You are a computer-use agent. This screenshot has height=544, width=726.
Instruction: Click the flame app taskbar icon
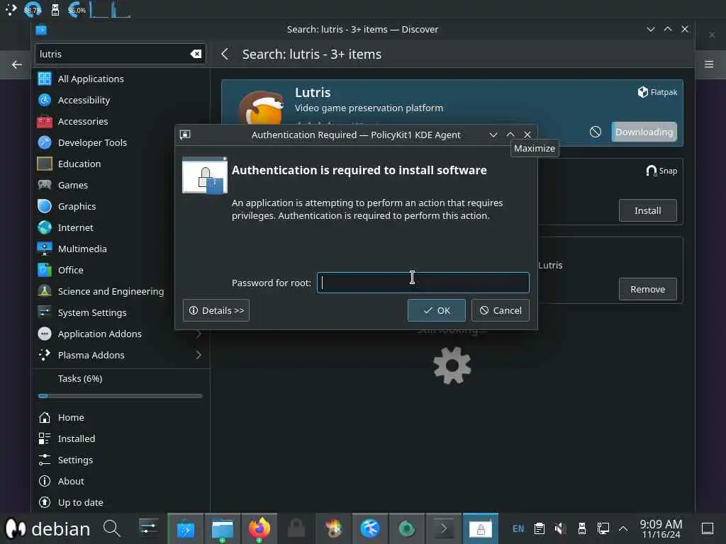[x=333, y=528]
